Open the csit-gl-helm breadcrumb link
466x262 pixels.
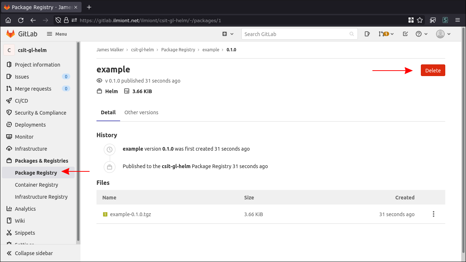click(x=142, y=49)
